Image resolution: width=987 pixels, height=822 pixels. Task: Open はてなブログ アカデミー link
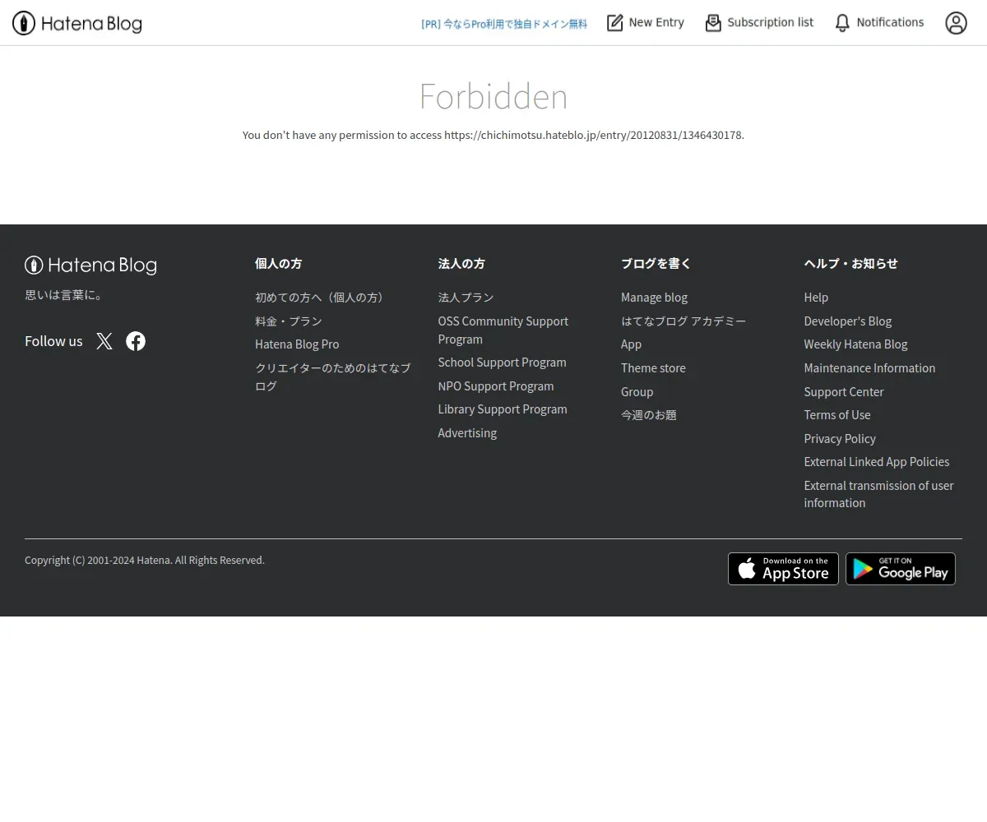(x=683, y=321)
